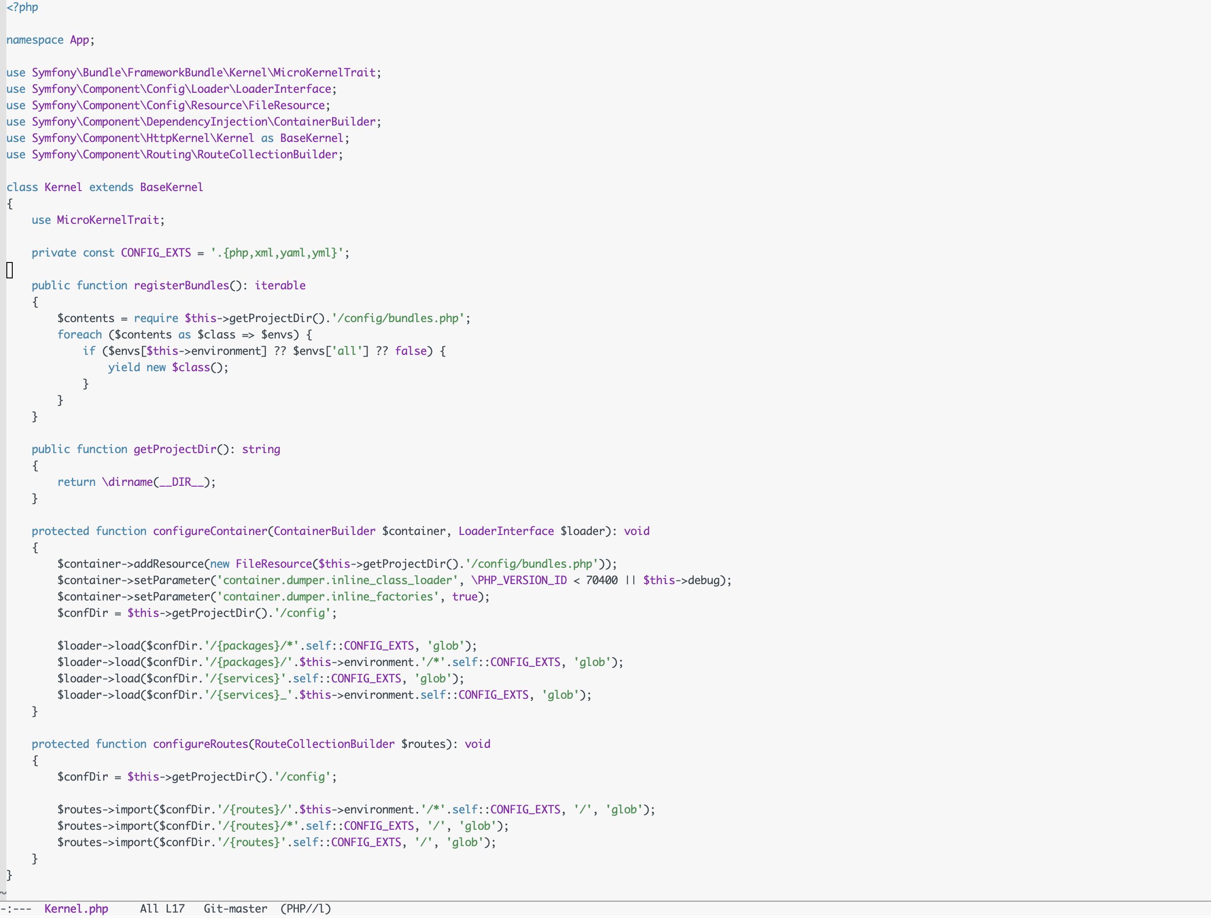Click the 'yield' keyword
The width and height of the screenshot is (1211, 918).
(124, 367)
